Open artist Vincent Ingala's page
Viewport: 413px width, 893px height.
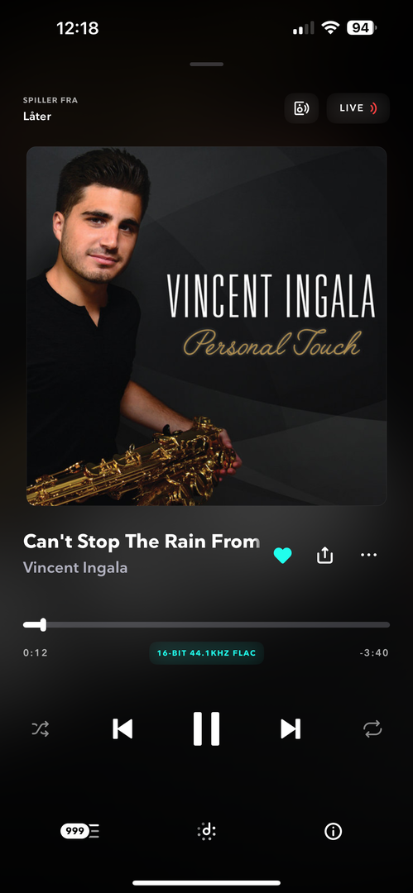tap(75, 568)
